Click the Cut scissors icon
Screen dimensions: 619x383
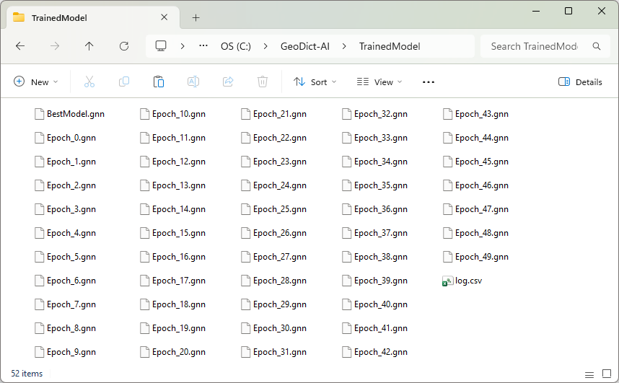[89, 82]
